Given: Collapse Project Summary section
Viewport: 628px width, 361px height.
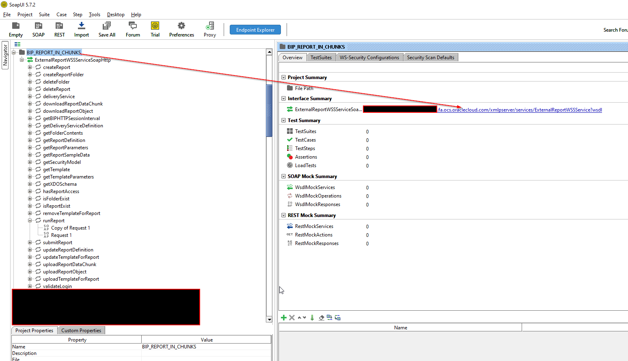Looking at the screenshot, I should [x=283, y=77].
